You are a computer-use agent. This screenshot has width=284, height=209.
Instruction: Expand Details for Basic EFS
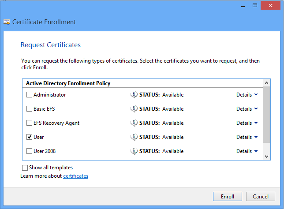tap(247, 109)
